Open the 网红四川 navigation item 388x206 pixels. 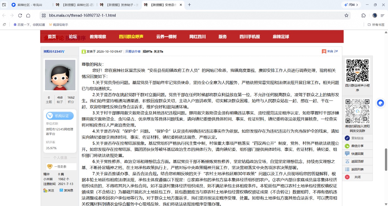(x=198, y=37)
